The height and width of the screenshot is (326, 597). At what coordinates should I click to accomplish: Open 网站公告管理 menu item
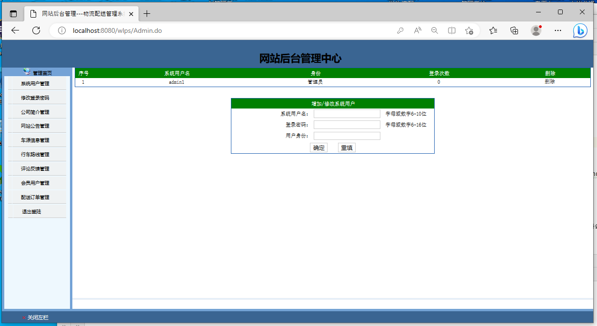click(35, 126)
